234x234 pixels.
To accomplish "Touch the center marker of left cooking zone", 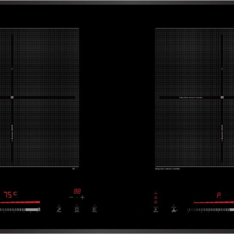I will pos(12,97).
